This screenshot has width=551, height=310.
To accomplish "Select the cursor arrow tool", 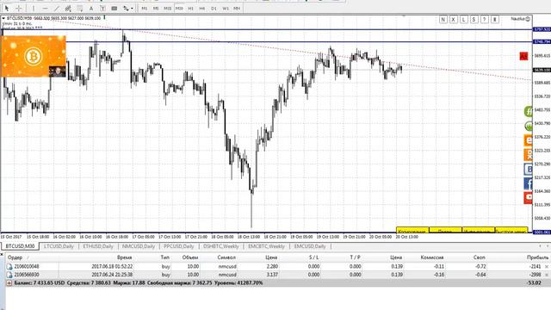I will point(7,8).
